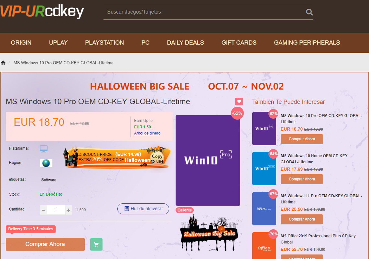Increase quantity with plus button

[68, 210]
